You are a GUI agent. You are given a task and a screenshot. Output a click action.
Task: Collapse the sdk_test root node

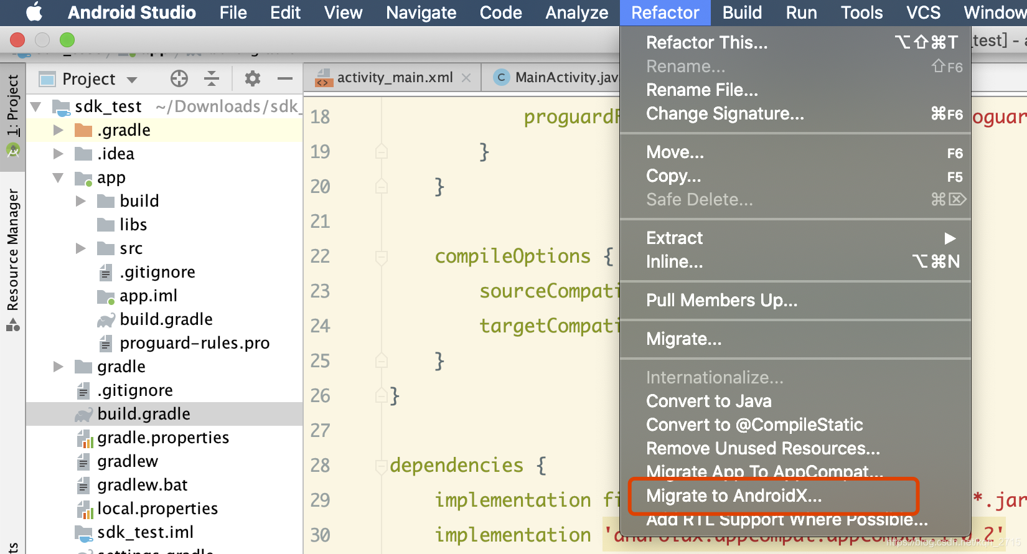pyautogui.click(x=36, y=106)
